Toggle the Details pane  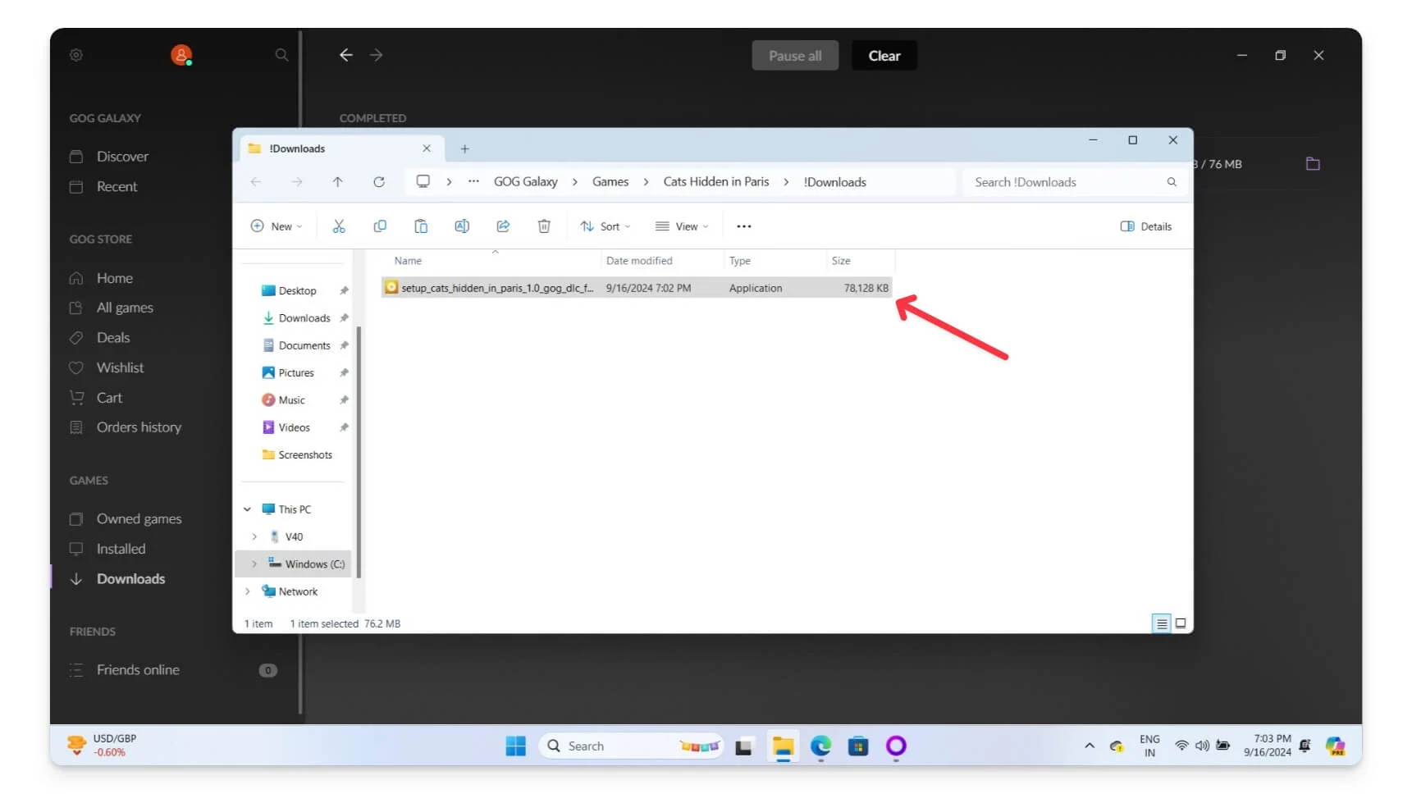1146,226
